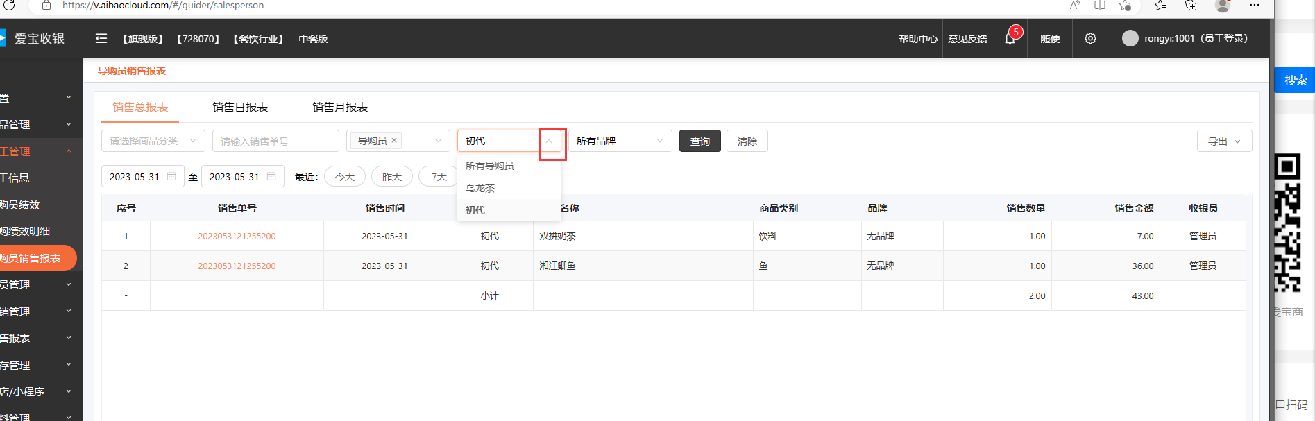Select 乌龙茶 from the dropdown list
1315x421 pixels.
click(480, 188)
